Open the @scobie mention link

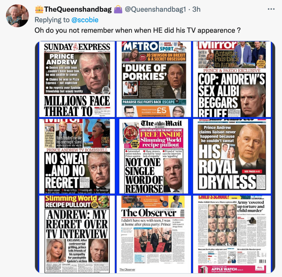(85, 20)
